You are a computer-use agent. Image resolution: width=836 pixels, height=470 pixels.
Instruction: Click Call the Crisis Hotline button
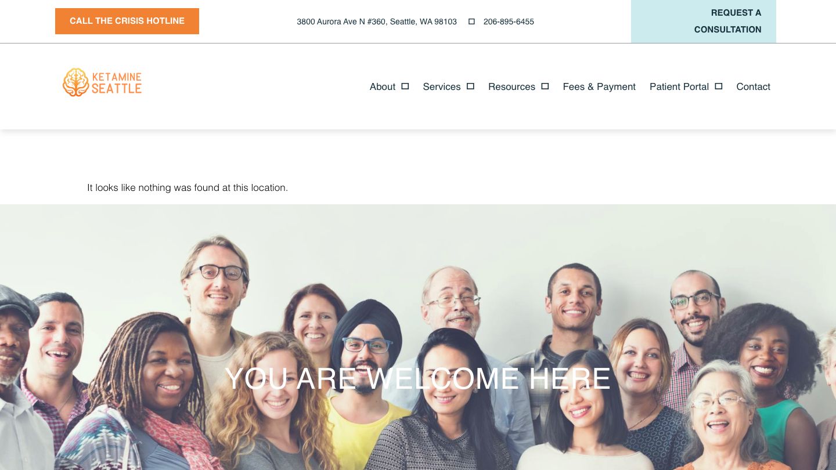coord(127,21)
